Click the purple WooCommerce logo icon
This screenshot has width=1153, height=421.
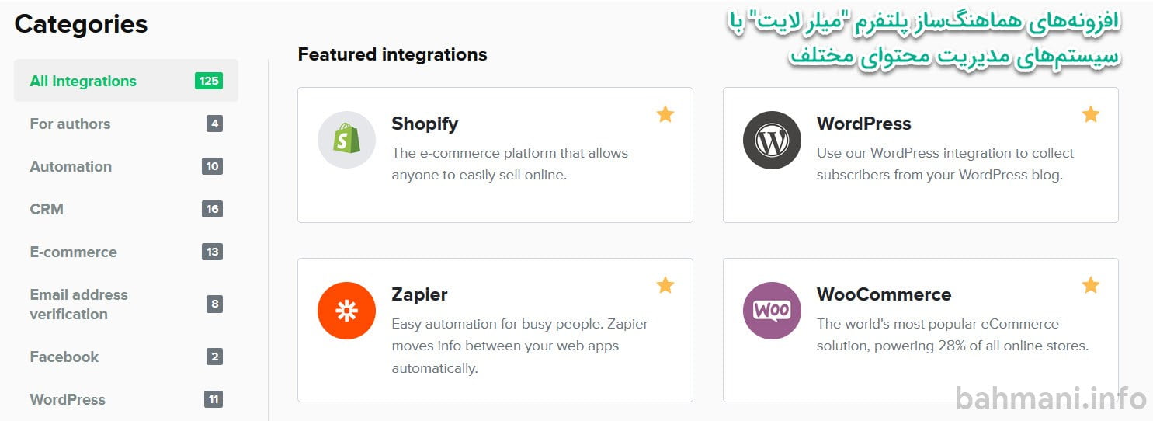(771, 311)
